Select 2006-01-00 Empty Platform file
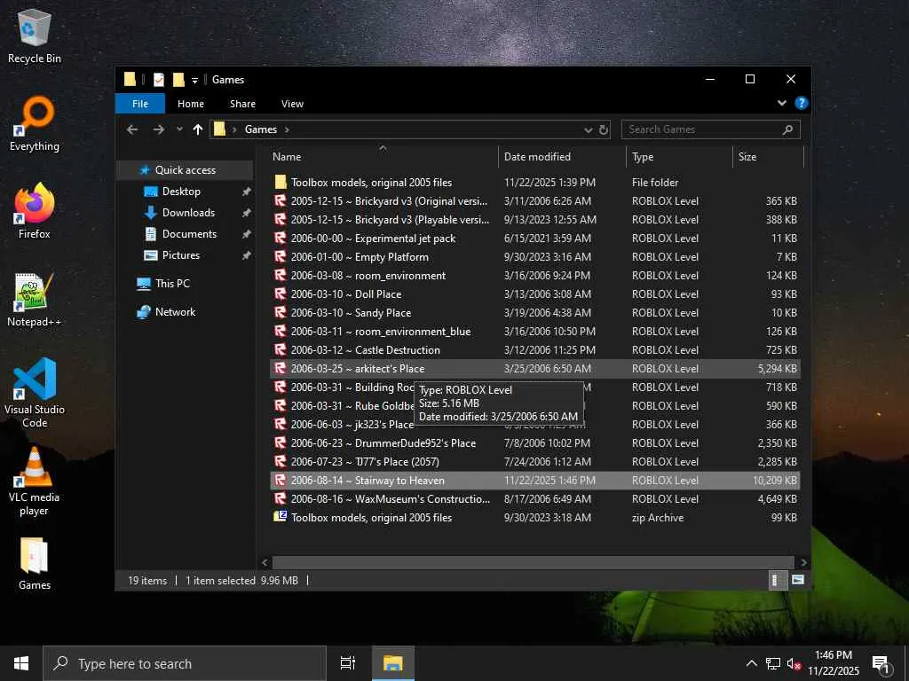The image size is (909, 681). [535, 256]
